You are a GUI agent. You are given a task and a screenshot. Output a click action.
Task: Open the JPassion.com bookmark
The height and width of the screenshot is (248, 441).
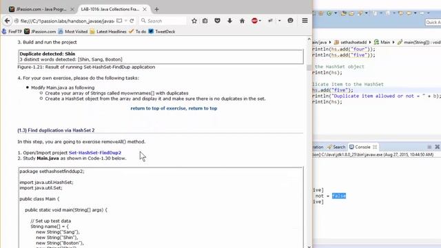40,32
